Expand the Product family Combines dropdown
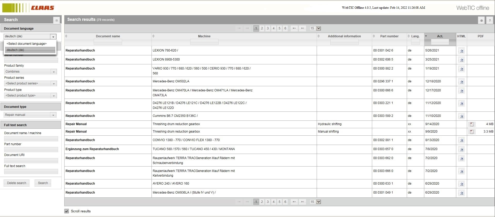Screen dimensions: 495x217 (x=30, y=72)
